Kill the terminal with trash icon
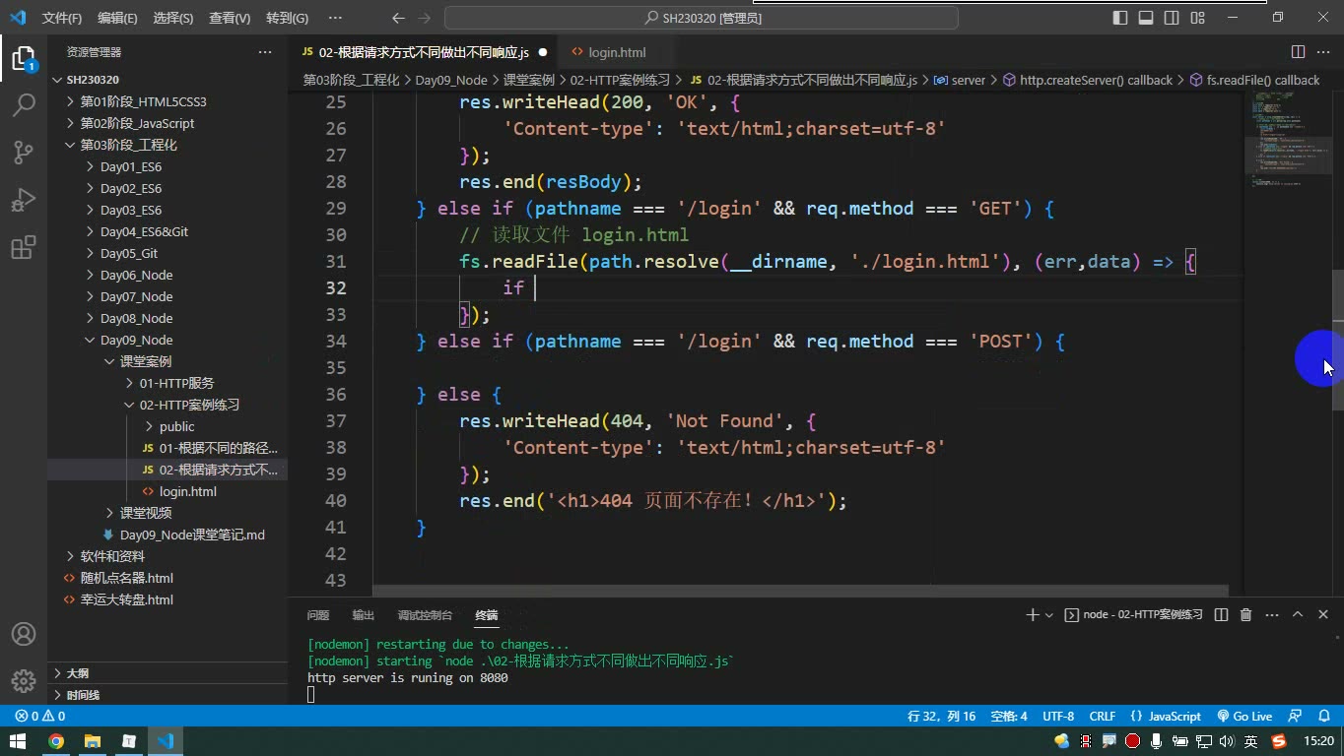Screen dimensions: 1344x756 1245,614
